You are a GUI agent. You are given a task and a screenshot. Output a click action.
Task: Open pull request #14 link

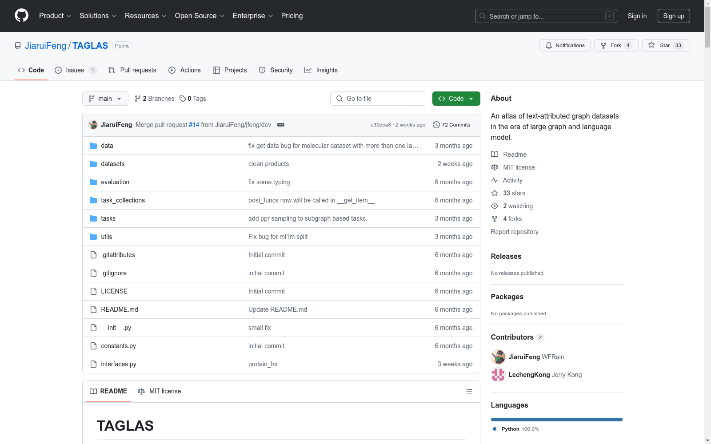[x=194, y=125]
